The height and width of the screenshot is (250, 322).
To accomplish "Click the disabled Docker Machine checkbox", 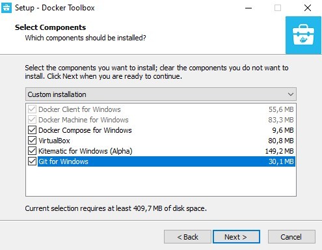I will click(x=32, y=120).
